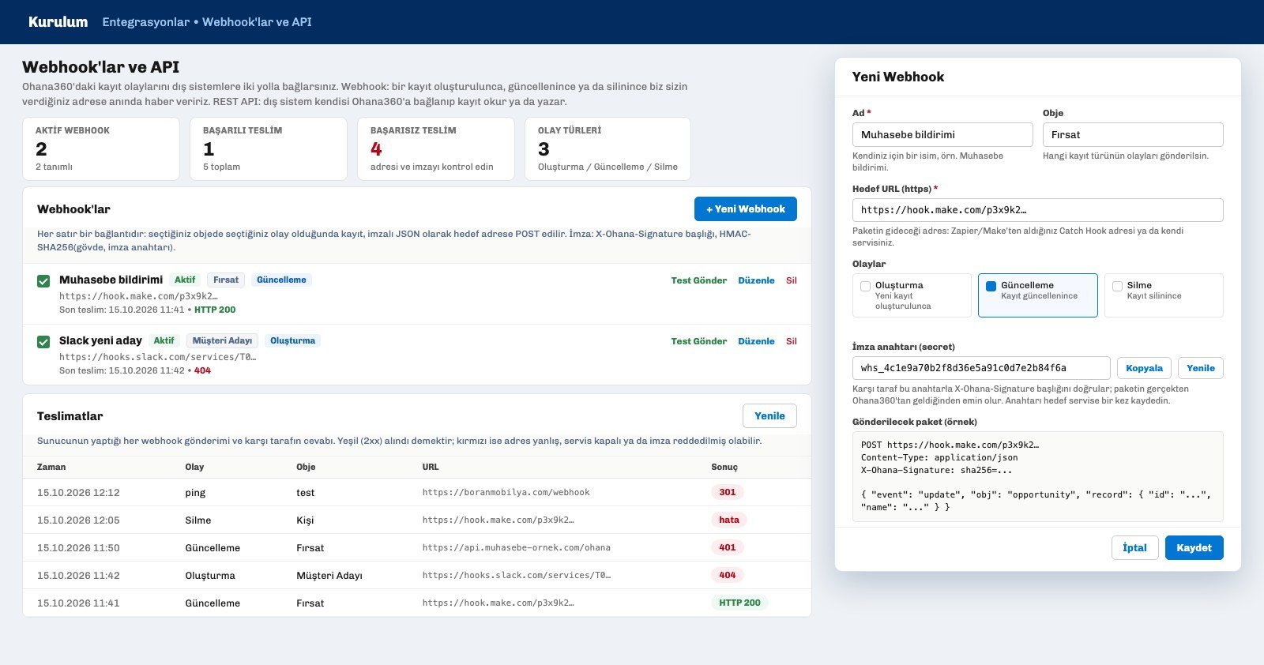The width and height of the screenshot is (1264, 665).
Task: Uncheck the Slack yeni aday webhook checkbox
Action: (x=43, y=342)
